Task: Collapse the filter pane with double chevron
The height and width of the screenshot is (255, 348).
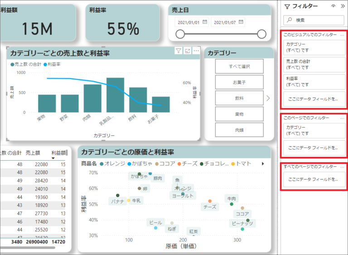Action: (x=343, y=6)
